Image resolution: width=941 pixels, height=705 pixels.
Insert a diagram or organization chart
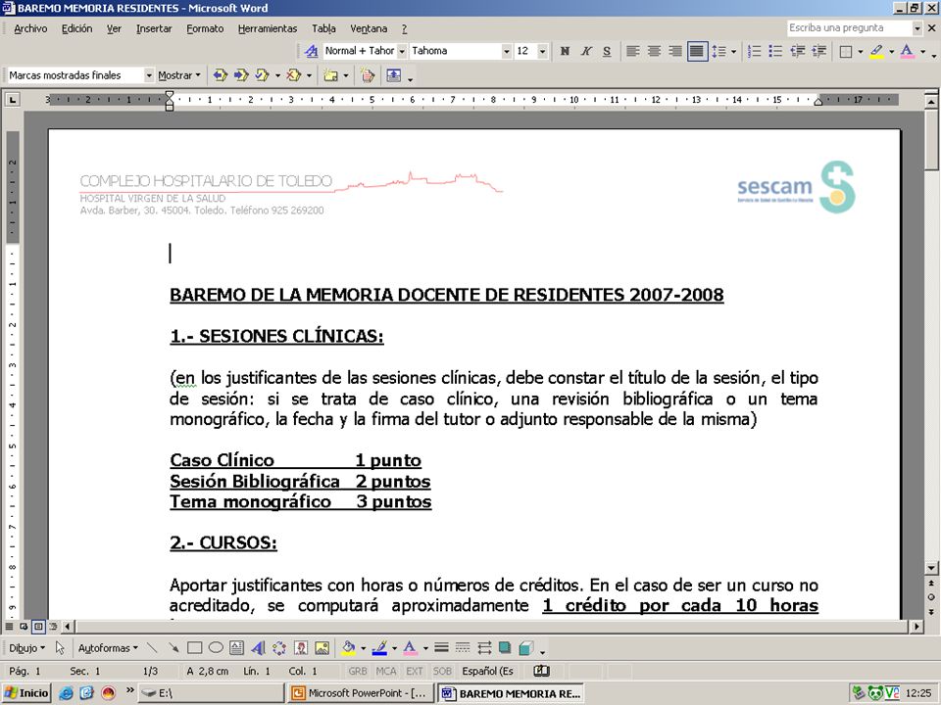279,648
